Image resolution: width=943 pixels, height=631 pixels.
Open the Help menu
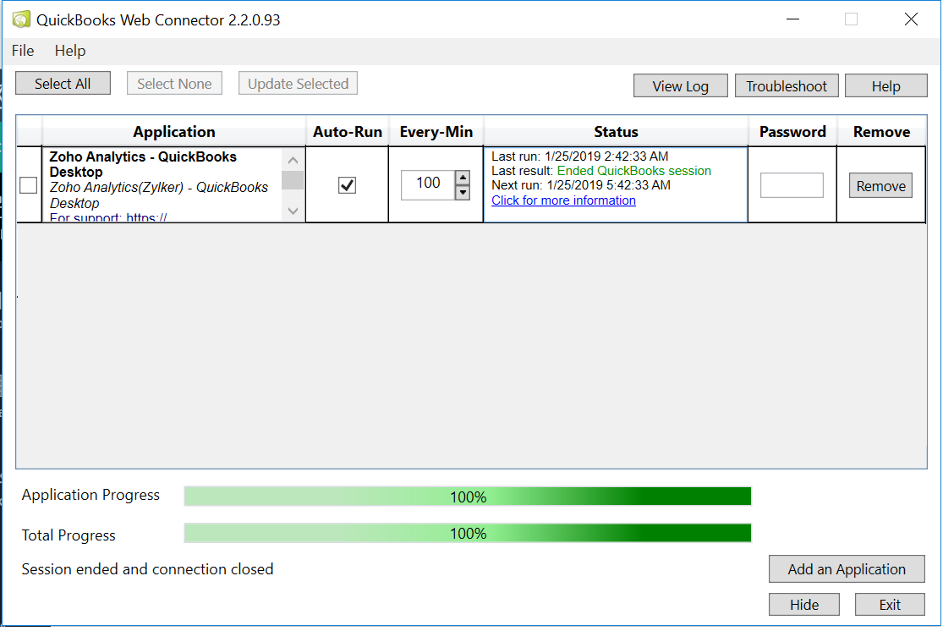click(x=69, y=51)
